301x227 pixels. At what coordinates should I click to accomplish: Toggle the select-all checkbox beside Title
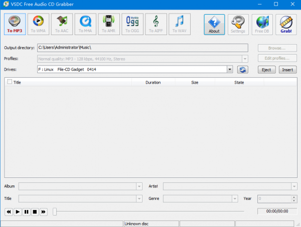pos(10,82)
